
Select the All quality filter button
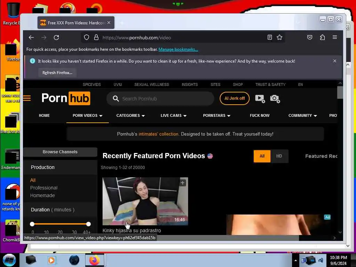[262, 156]
